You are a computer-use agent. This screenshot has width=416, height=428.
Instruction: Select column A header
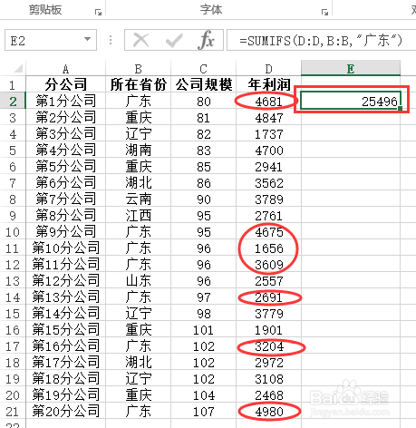click(66, 68)
